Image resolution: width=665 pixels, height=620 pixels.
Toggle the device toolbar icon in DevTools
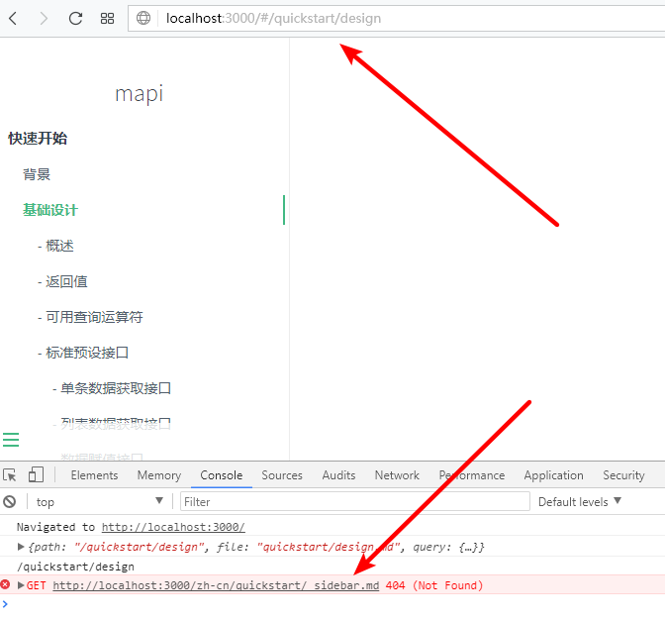pyautogui.click(x=36, y=474)
